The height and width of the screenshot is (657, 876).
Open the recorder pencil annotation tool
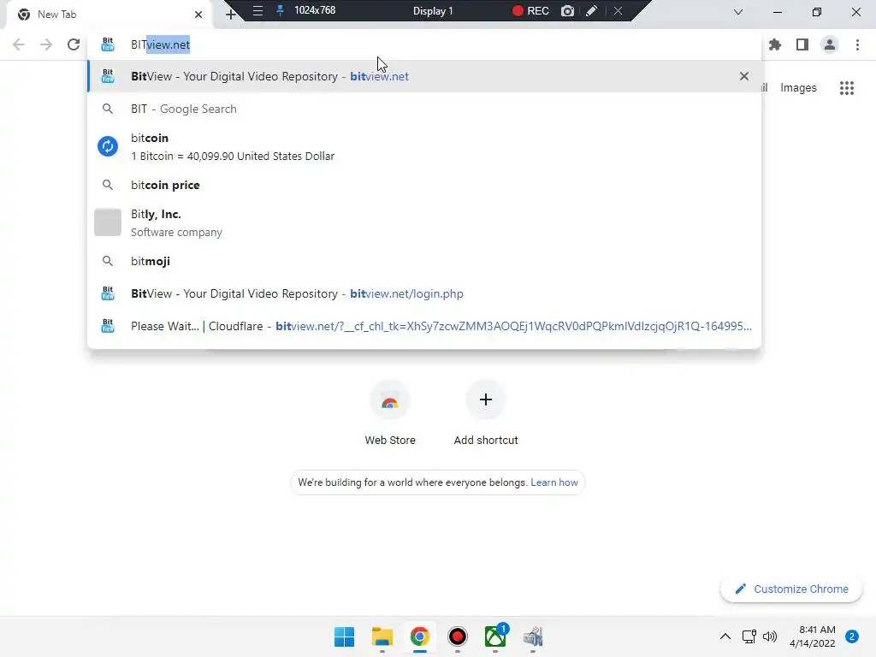coord(592,10)
